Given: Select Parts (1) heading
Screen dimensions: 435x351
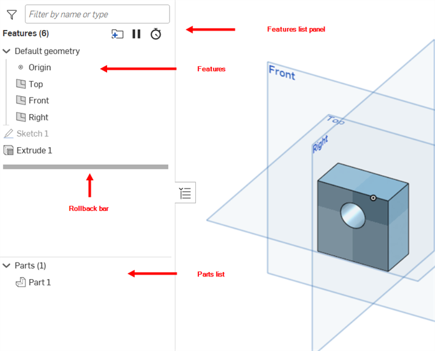Looking at the screenshot, I should click(x=30, y=266).
